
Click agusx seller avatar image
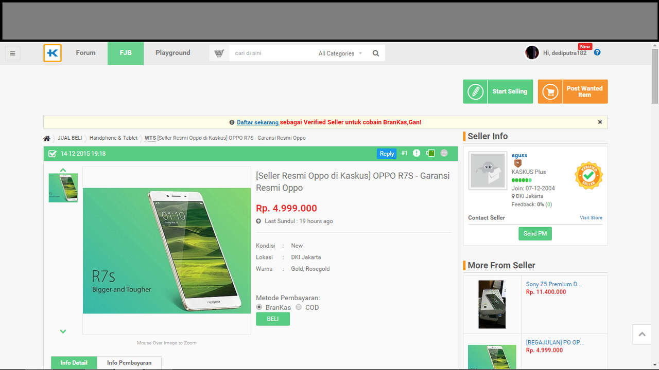(488, 171)
